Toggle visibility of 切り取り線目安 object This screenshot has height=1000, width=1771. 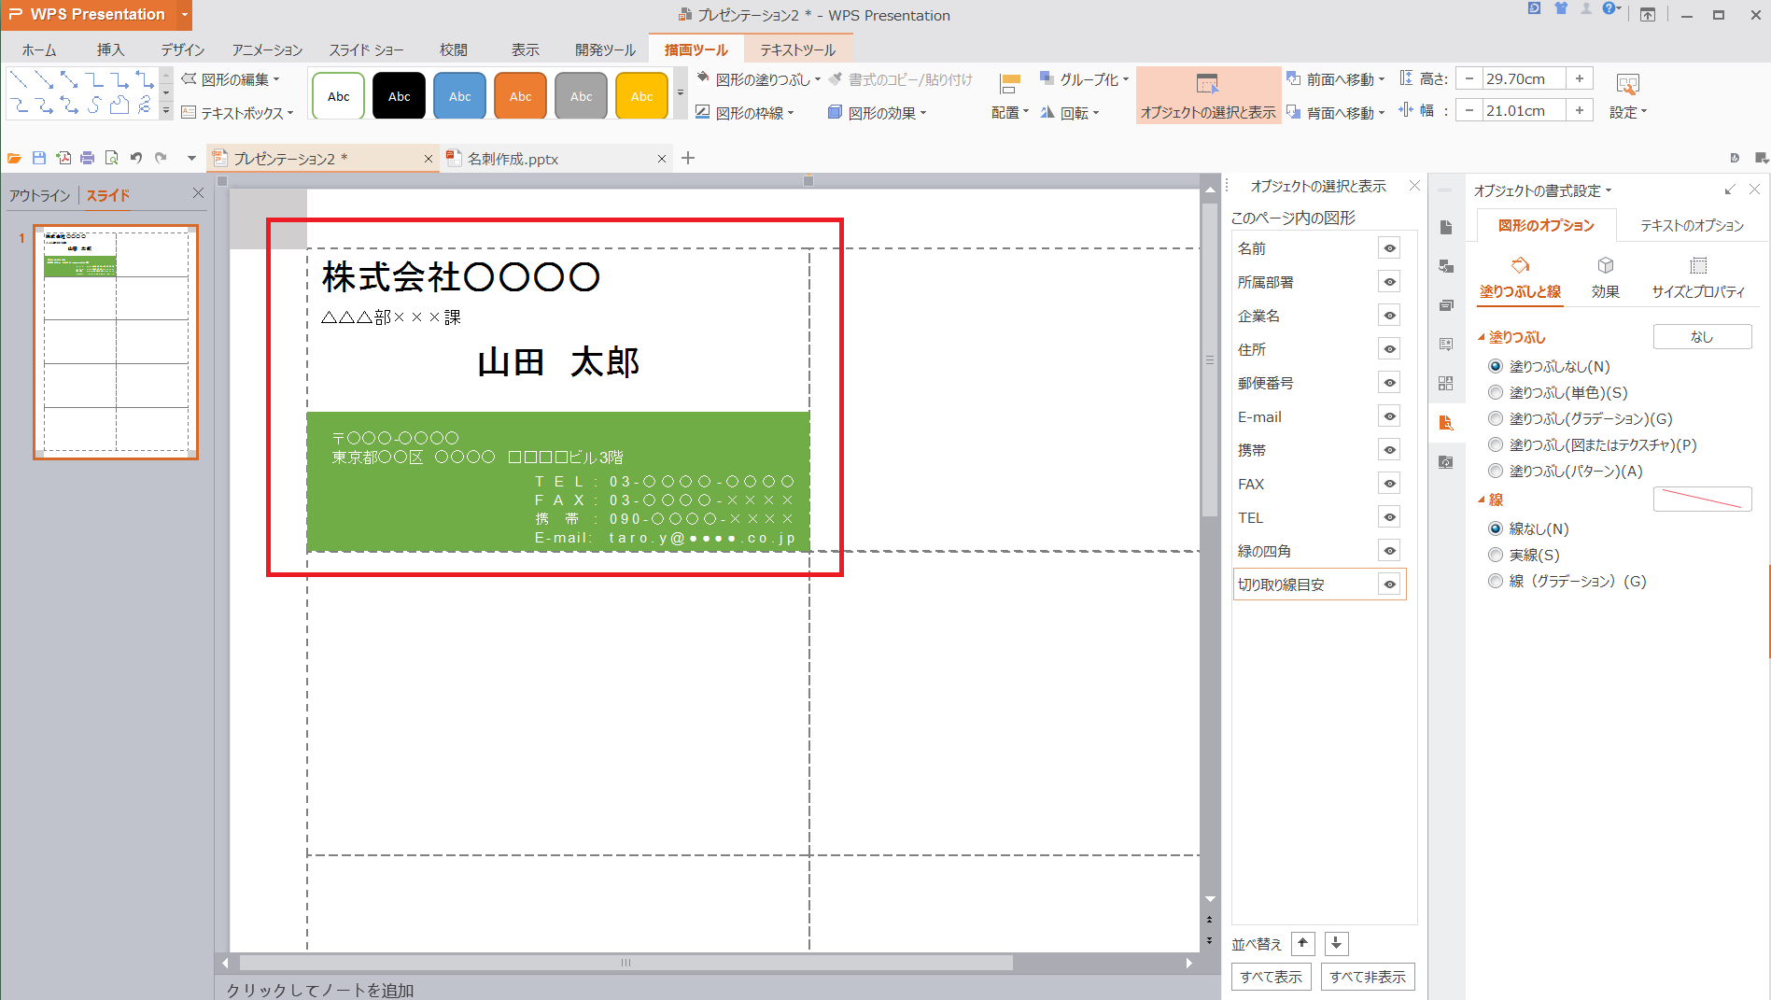pyautogui.click(x=1389, y=585)
